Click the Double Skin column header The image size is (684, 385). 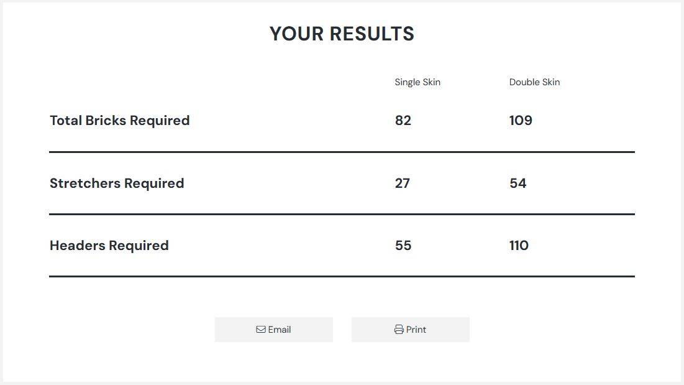534,81
